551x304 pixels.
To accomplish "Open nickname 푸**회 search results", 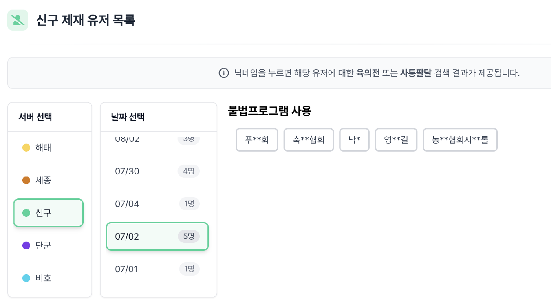I will [x=257, y=140].
